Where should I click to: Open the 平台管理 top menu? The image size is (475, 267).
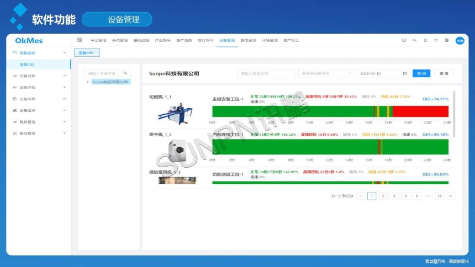[x=98, y=40]
